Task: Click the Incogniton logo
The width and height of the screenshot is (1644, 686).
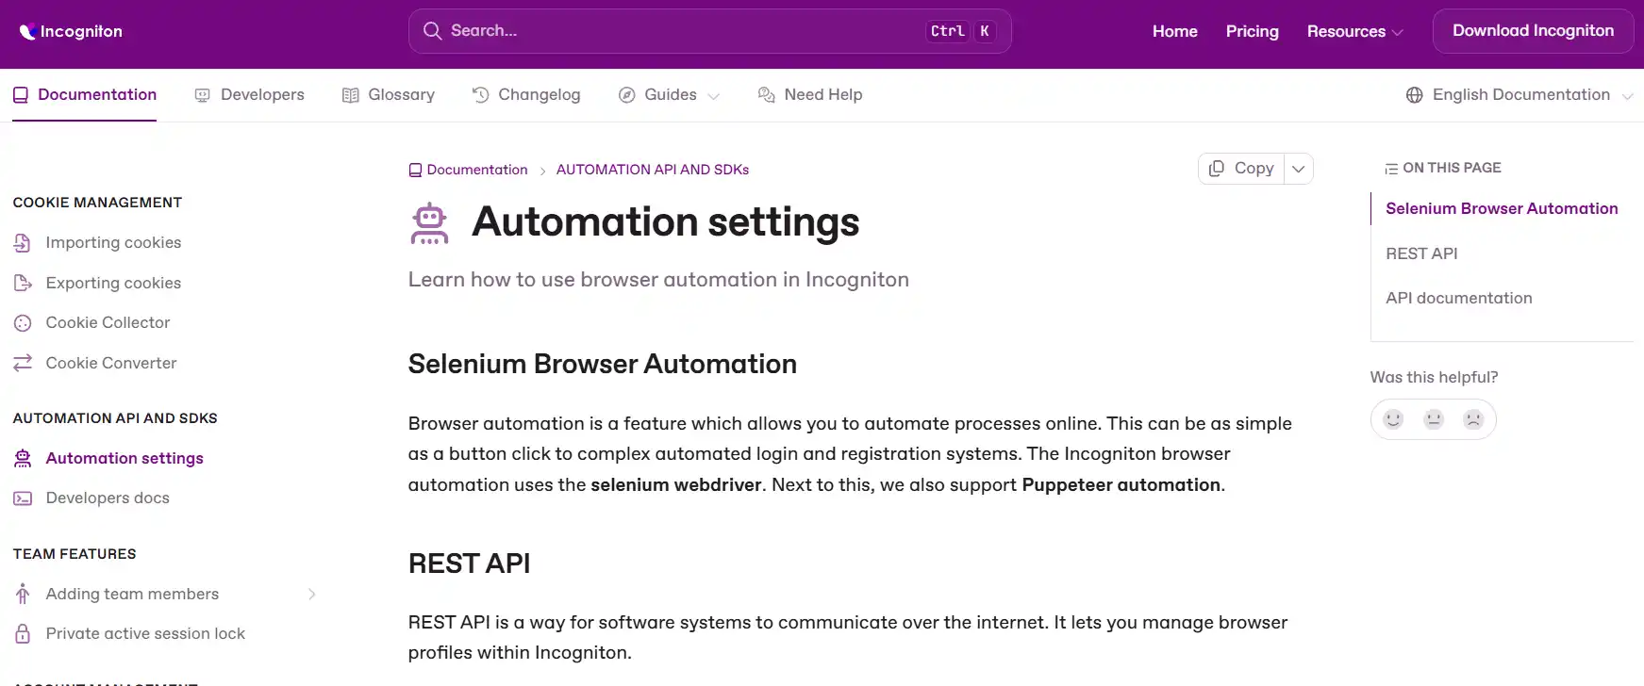Action: (71, 31)
